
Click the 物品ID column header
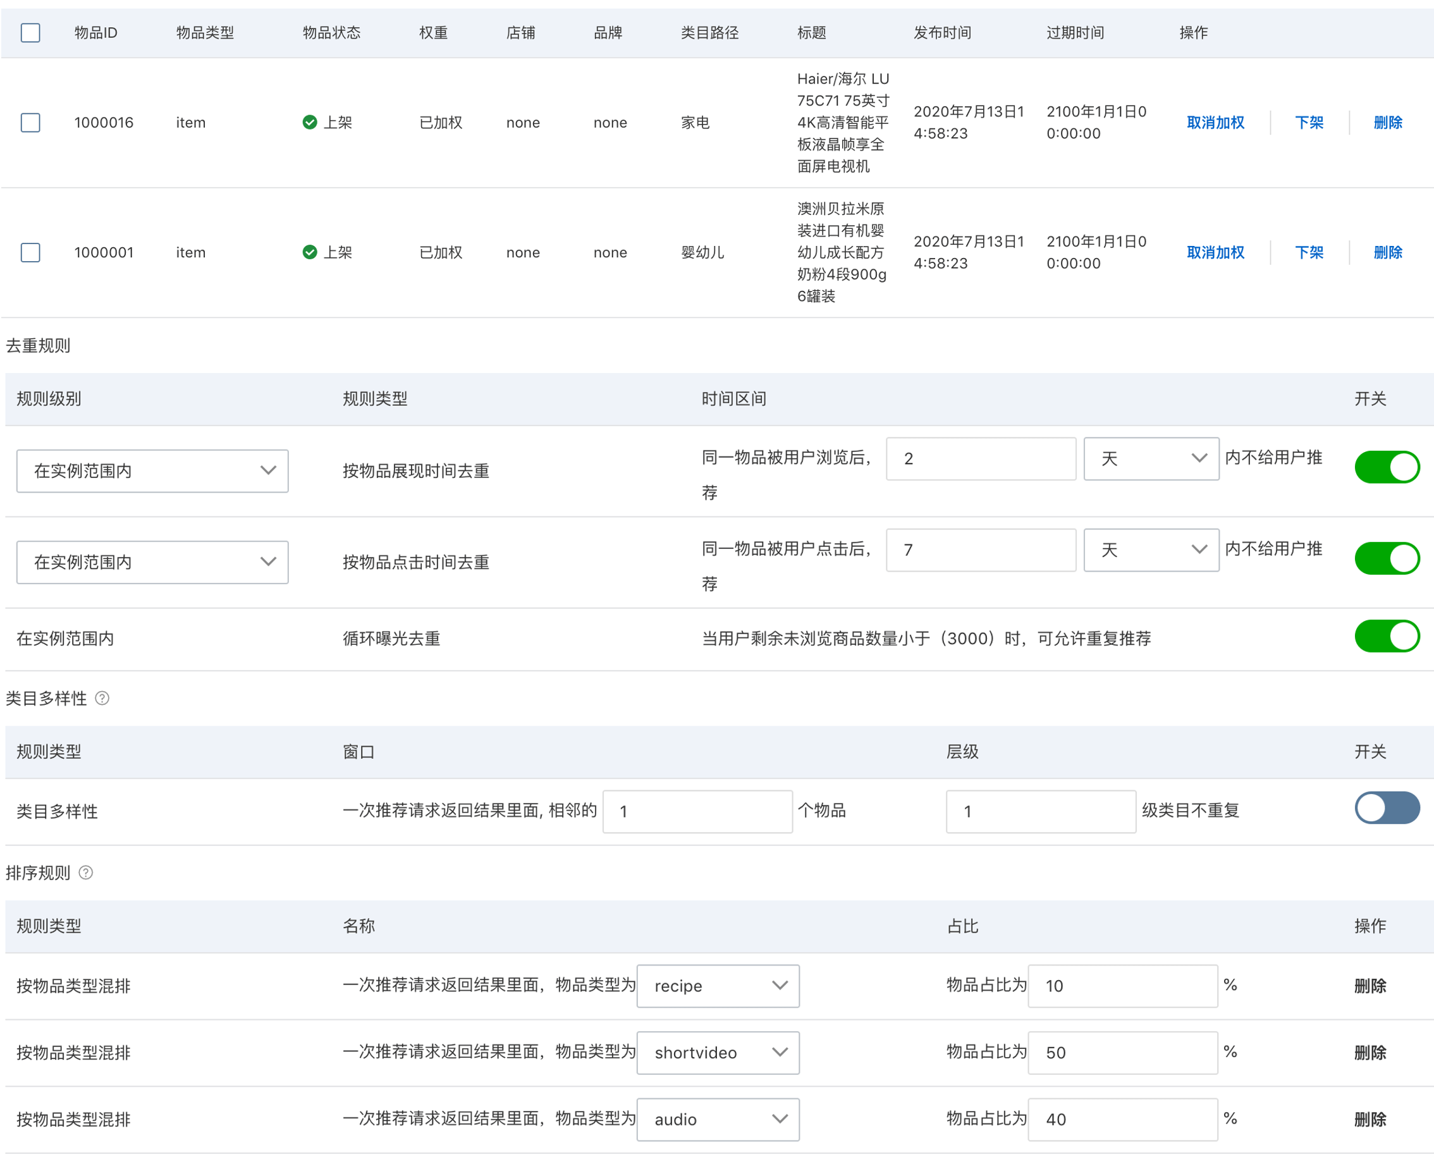pyautogui.click(x=96, y=32)
